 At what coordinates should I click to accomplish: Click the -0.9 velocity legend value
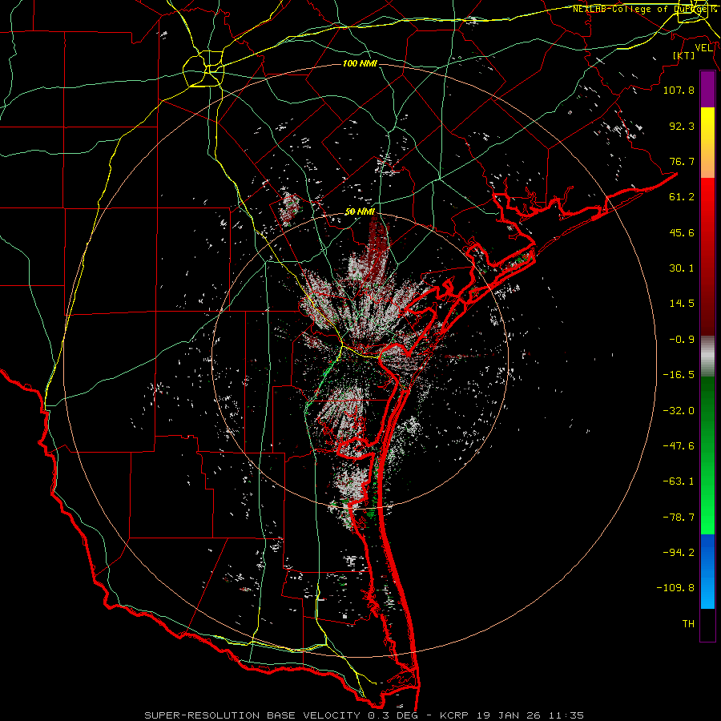click(x=682, y=340)
